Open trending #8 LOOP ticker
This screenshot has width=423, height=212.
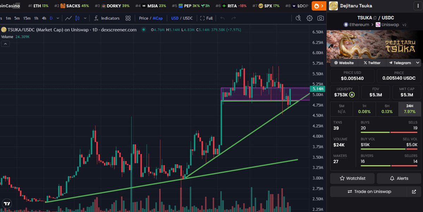[x=297, y=6]
